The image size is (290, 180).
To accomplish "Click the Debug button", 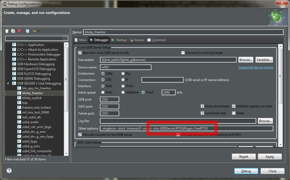I will coord(246,171).
